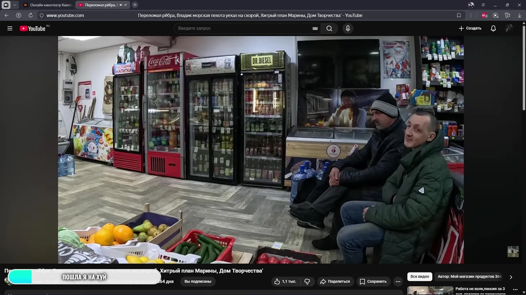Dislike the video
The width and height of the screenshot is (526, 295).
coord(307,281)
